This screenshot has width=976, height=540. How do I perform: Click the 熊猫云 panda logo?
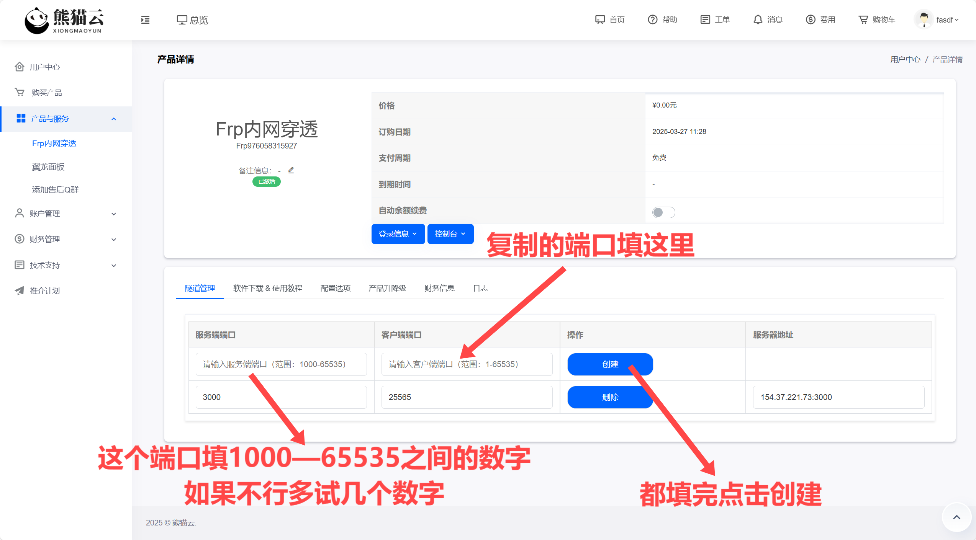coord(64,20)
